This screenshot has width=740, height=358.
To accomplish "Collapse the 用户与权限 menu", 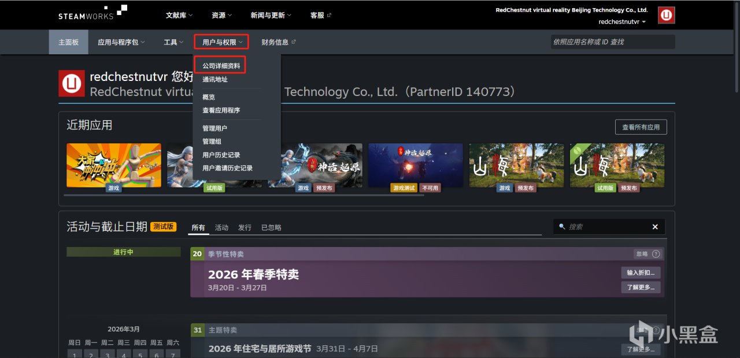I will point(222,42).
